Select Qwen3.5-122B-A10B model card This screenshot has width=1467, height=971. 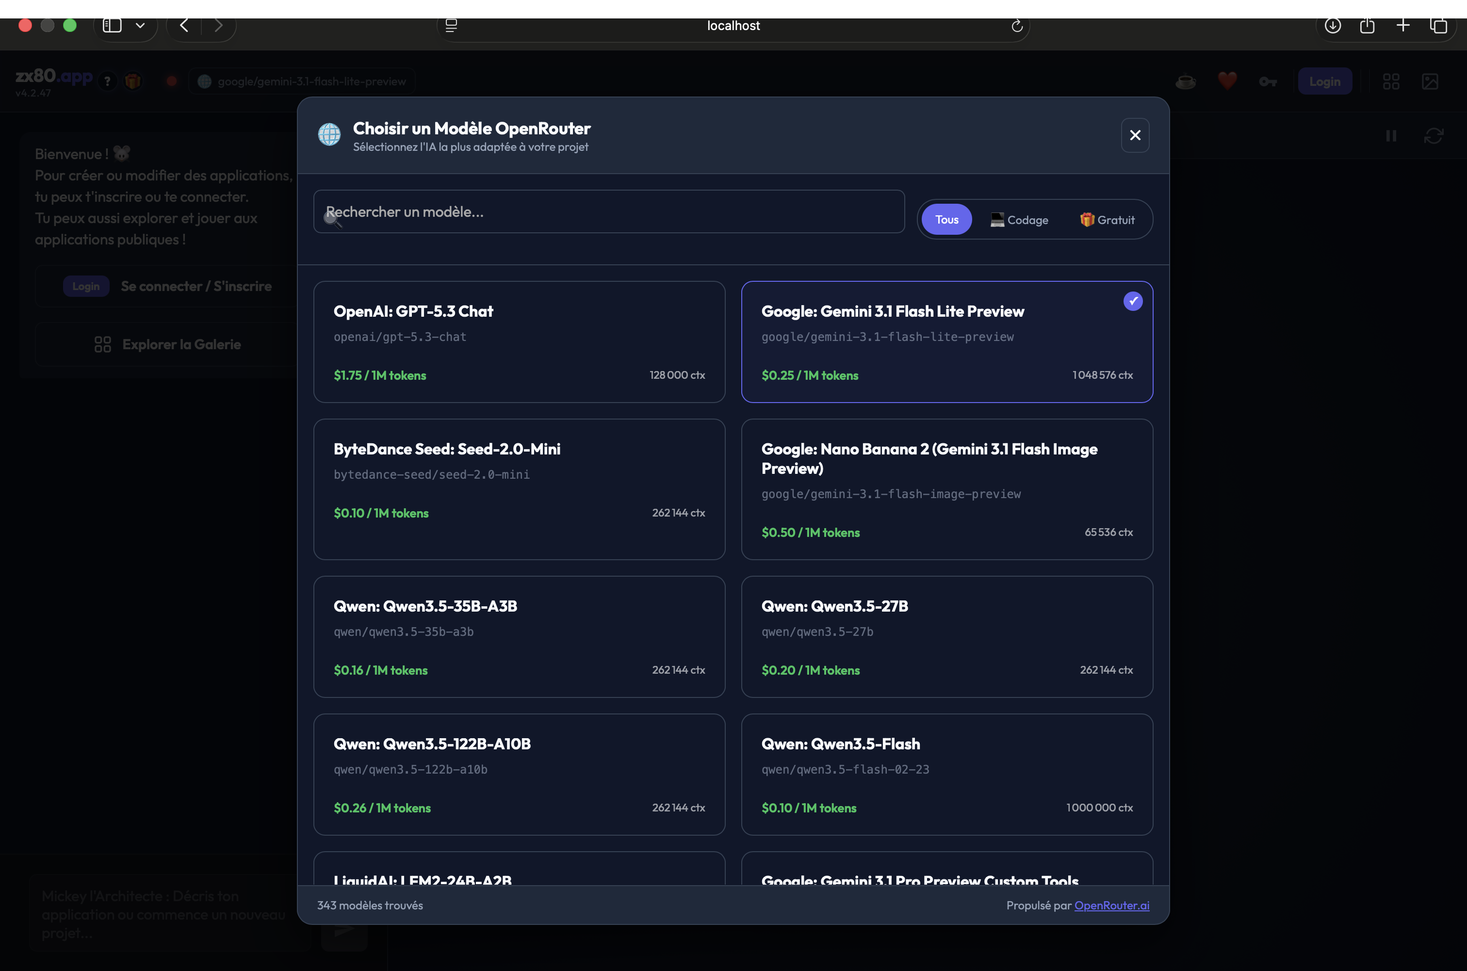tap(519, 774)
